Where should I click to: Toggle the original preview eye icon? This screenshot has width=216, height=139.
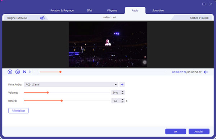pyautogui.click(x=42, y=18)
